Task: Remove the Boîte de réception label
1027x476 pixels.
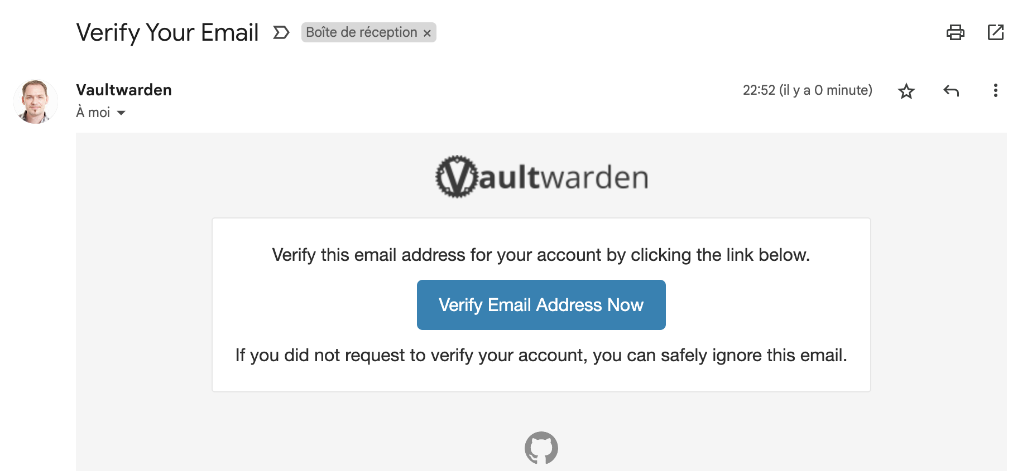Action: point(427,33)
